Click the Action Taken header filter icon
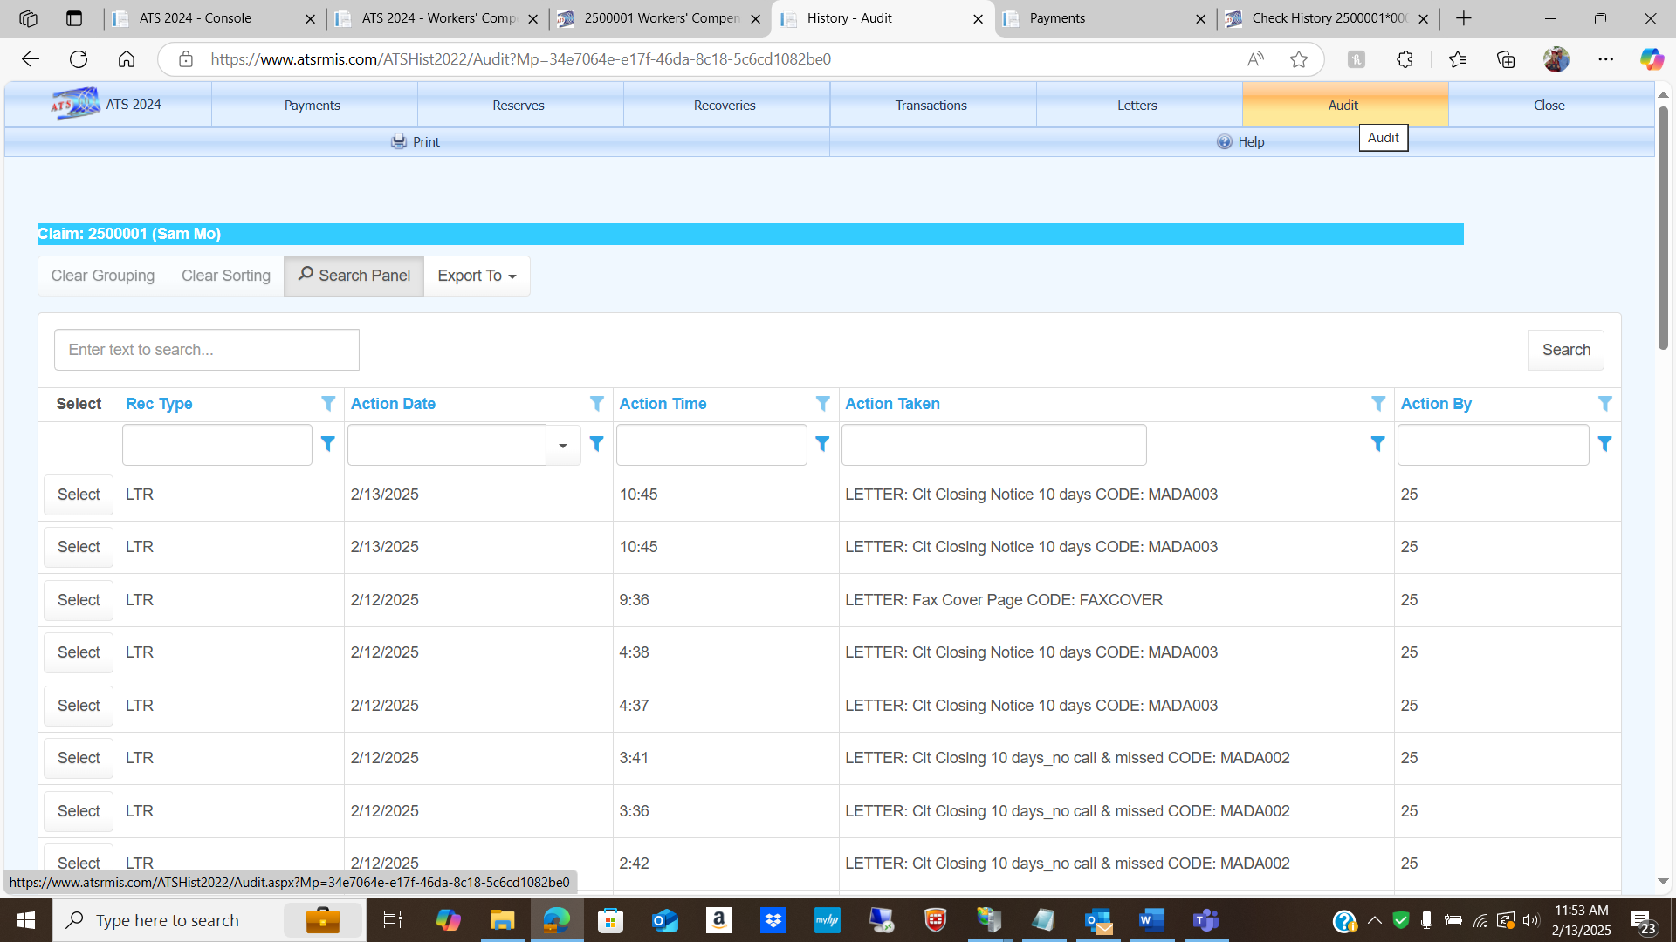1676x942 pixels. pyautogui.click(x=1377, y=403)
